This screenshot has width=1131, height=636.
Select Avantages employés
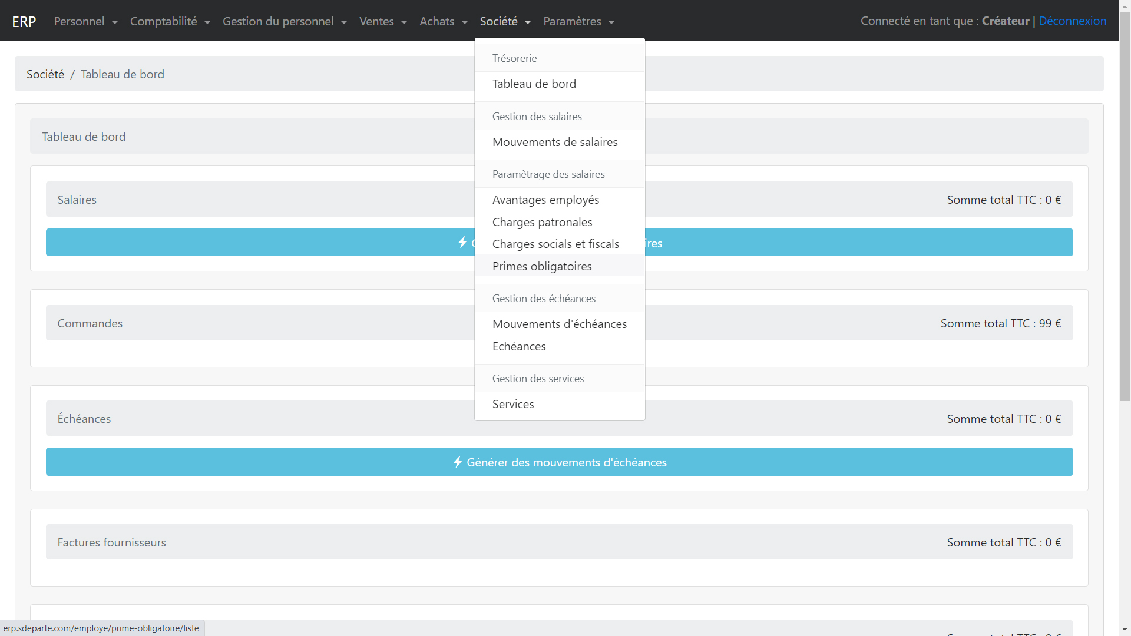pos(545,200)
